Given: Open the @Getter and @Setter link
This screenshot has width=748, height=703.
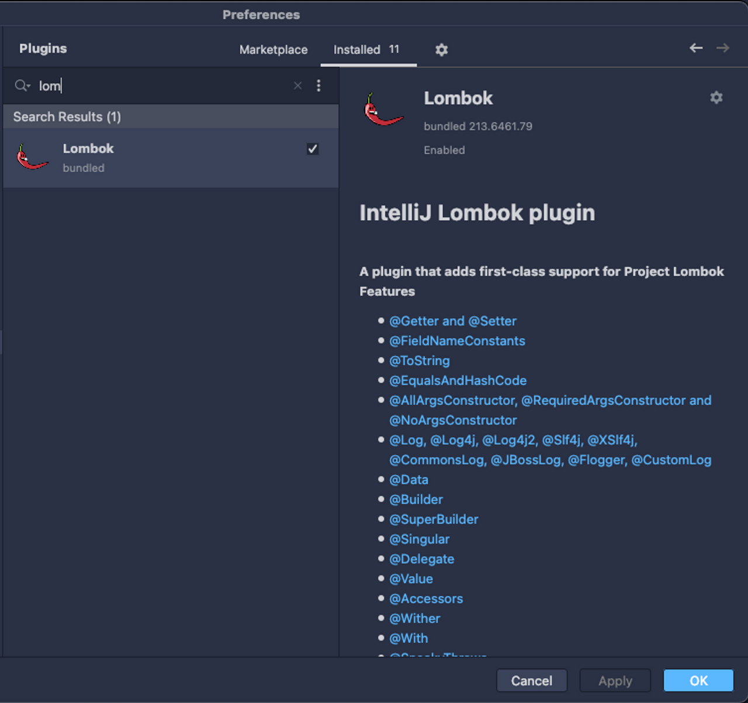Looking at the screenshot, I should click(x=453, y=321).
